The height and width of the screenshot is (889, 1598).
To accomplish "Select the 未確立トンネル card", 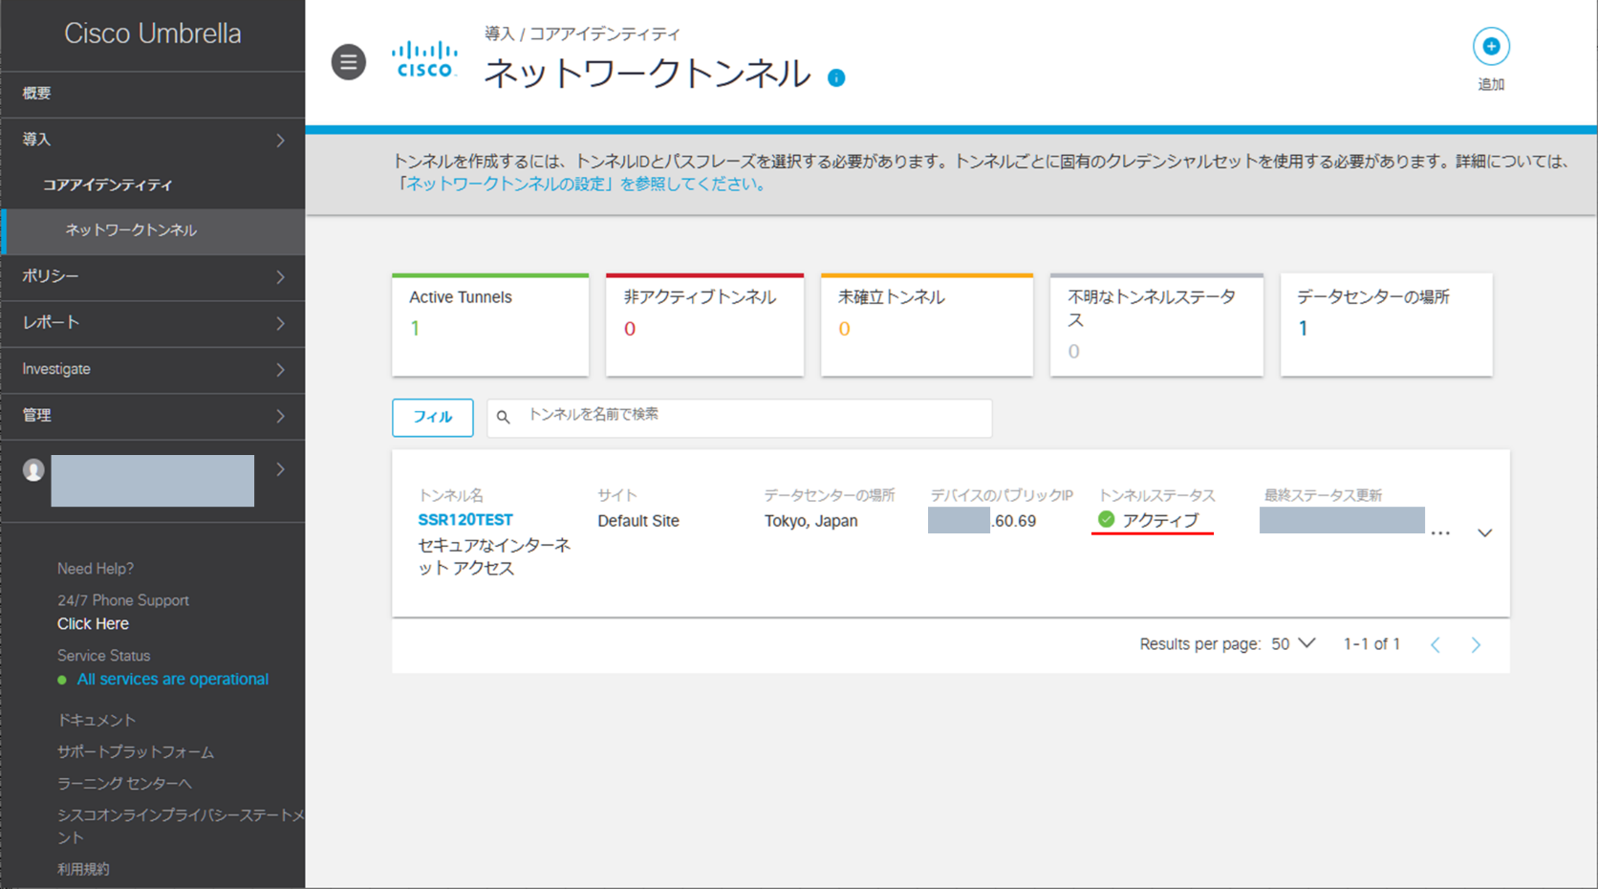I will point(927,325).
